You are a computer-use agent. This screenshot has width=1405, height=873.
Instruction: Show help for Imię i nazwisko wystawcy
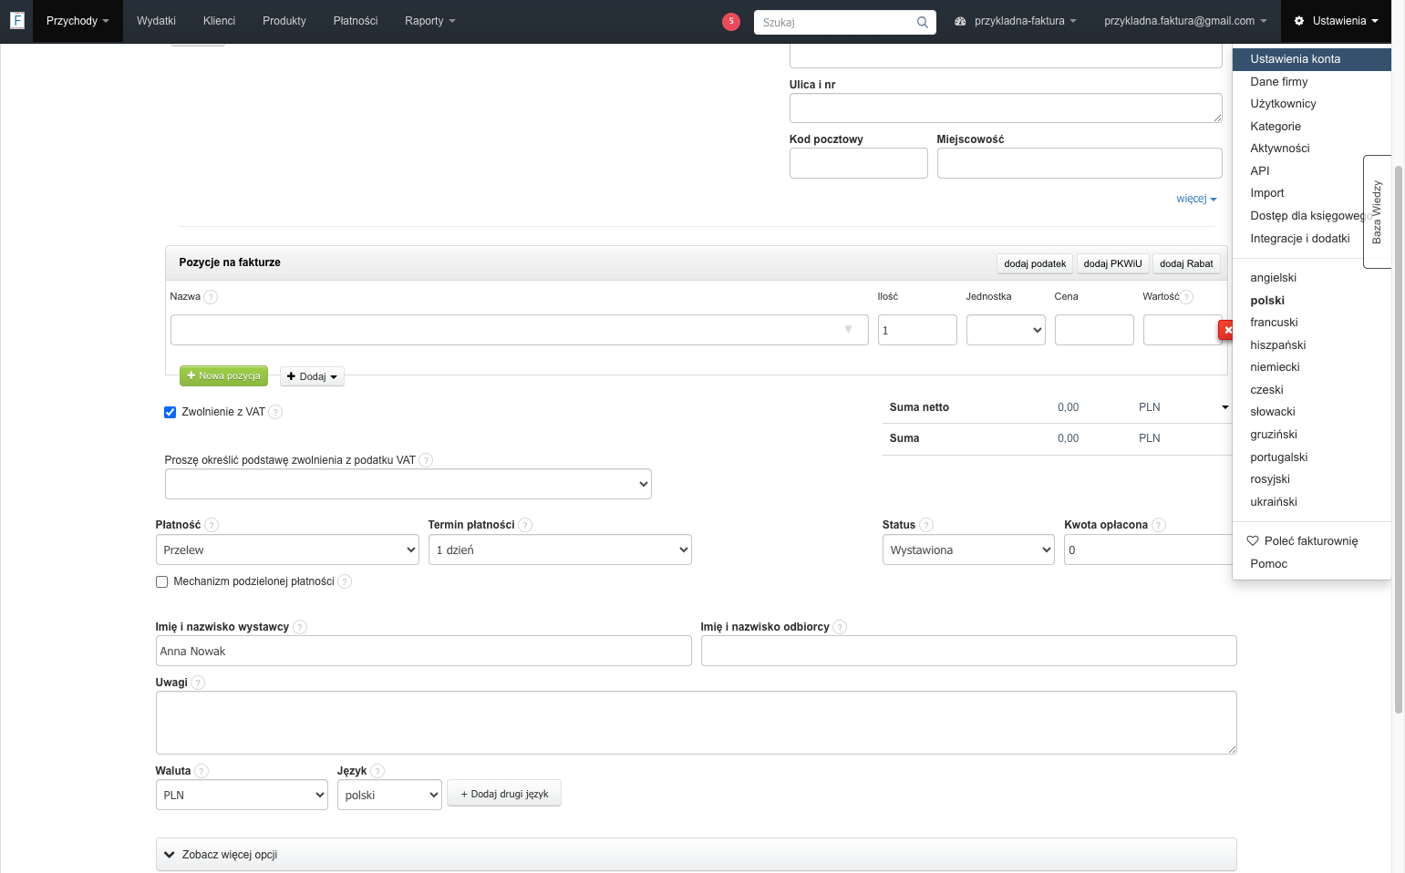coord(300,627)
